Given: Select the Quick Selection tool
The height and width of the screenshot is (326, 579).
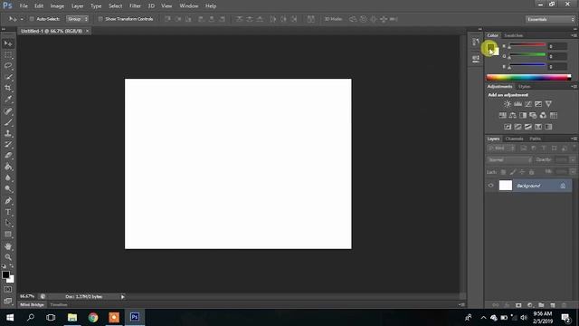Looking at the screenshot, I should [8, 77].
